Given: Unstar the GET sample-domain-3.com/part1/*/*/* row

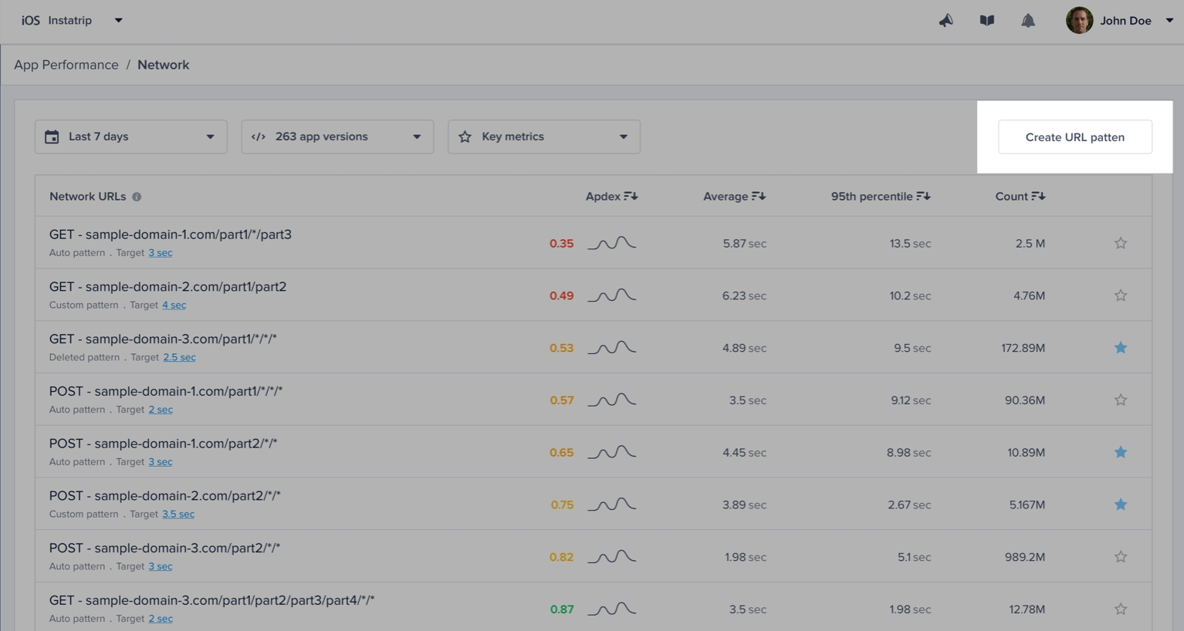Looking at the screenshot, I should tap(1120, 348).
